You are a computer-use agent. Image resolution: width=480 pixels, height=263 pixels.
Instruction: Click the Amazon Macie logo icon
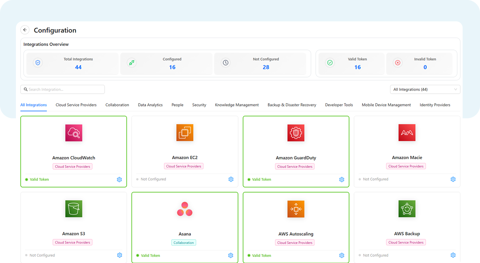(x=407, y=133)
